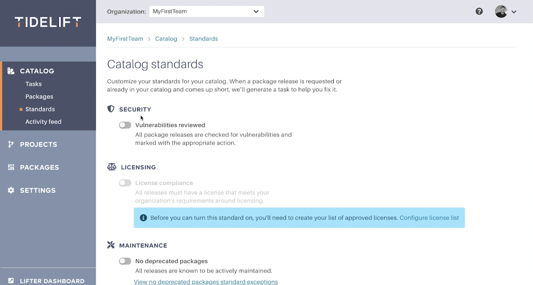Enable the Vulnerabilities reviewed toggle
The height and width of the screenshot is (285, 533).
click(125, 125)
